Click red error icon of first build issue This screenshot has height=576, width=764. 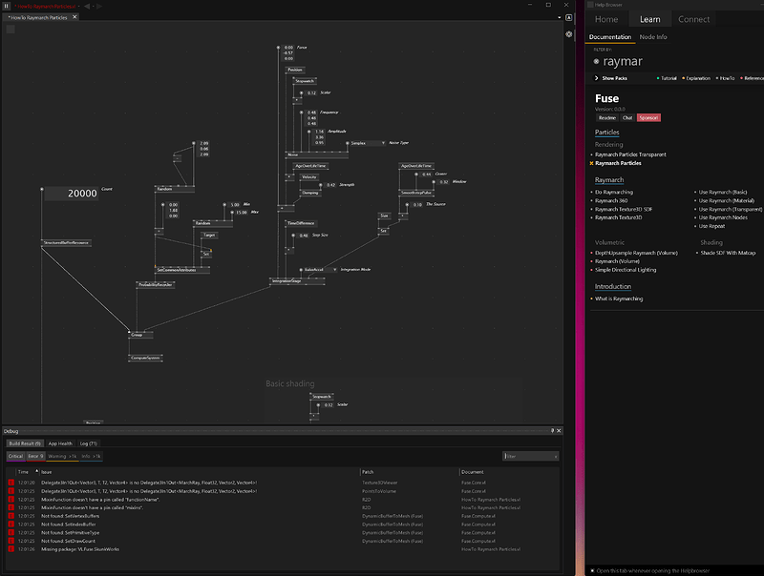[x=11, y=483]
